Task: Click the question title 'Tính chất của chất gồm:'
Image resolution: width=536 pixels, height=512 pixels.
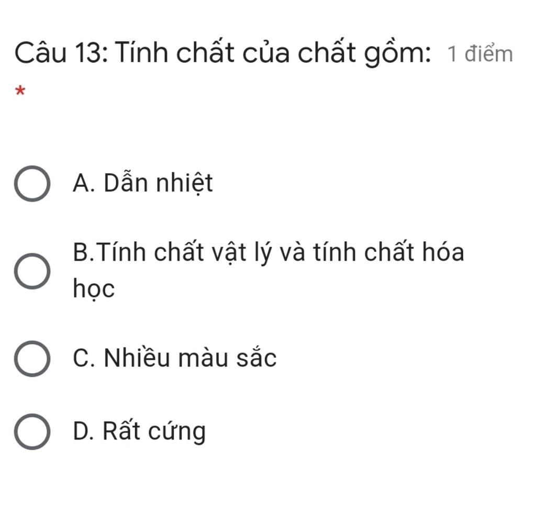Action: (x=273, y=53)
